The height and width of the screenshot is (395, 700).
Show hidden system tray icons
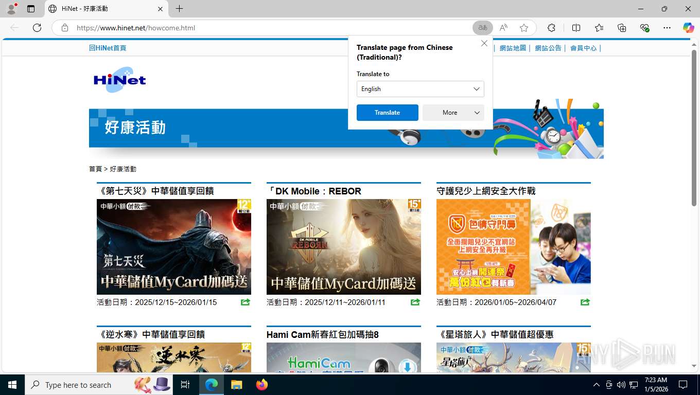click(597, 385)
